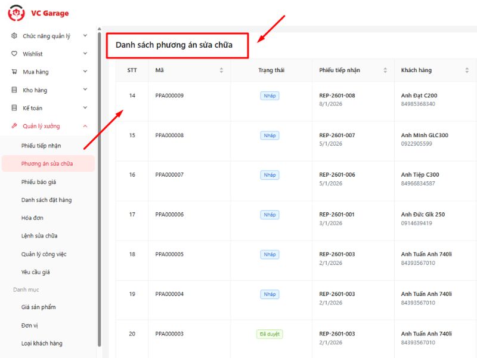This screenshot has height=358, width=477.
Task: Collapse the Quản lý xưởng section chevron
Action: [85, 126]
